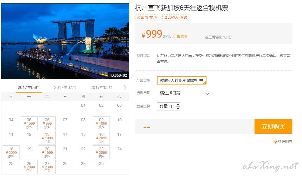Switch to the 2017年07月 calendar tab
Viewport: 302px width, 176px height.
65,87
